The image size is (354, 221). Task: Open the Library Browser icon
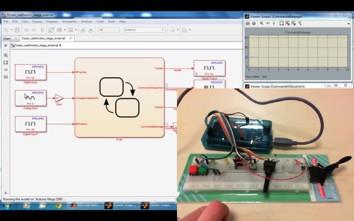51,30
